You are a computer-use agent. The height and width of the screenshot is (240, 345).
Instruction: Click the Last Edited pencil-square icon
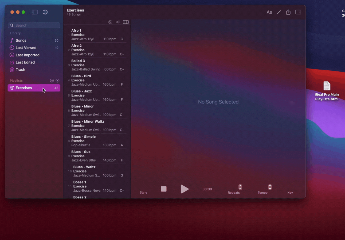[x=12, y=62]
